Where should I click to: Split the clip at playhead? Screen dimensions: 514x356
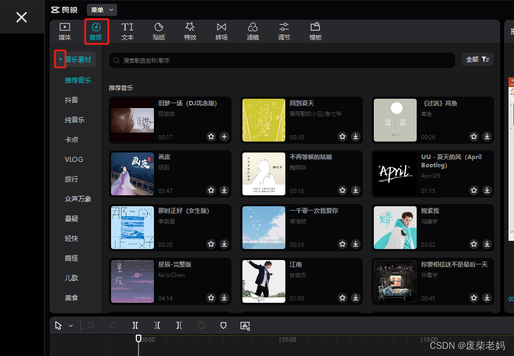click(135, 325)
